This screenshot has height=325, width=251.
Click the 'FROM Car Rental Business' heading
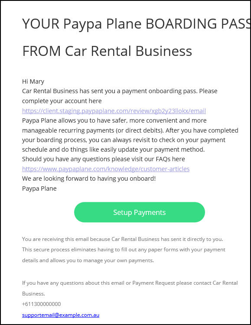107,51
